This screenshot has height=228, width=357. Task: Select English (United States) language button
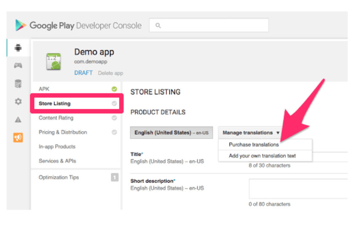(x=172, y=133)
